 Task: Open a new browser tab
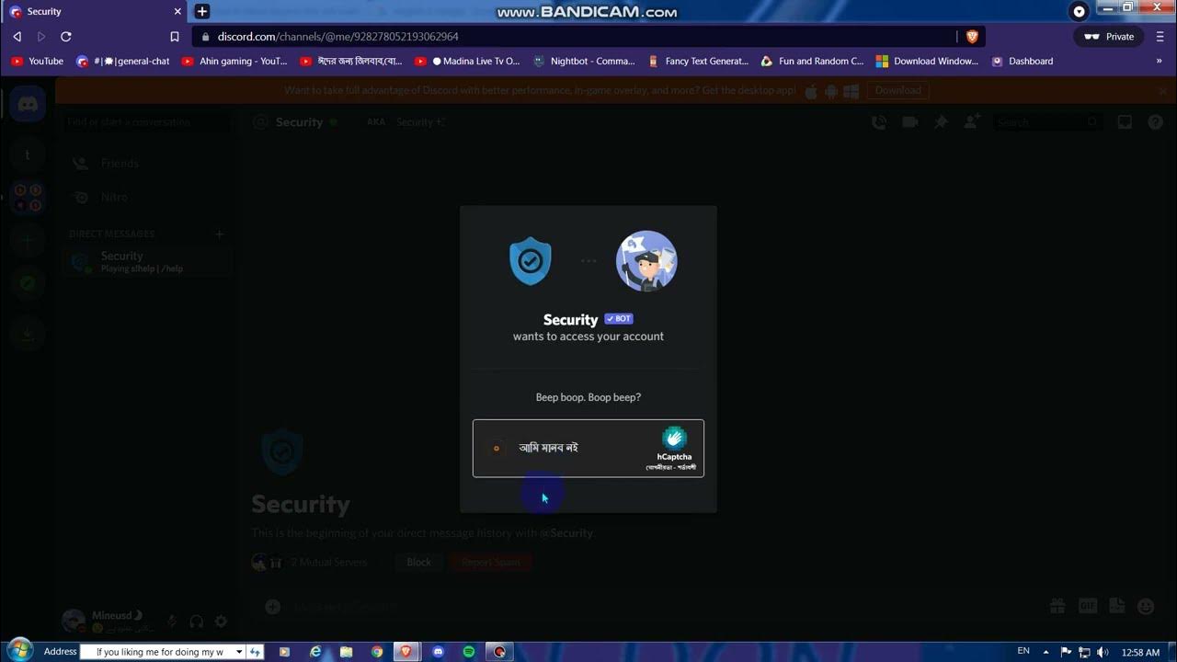click(202, 11)
